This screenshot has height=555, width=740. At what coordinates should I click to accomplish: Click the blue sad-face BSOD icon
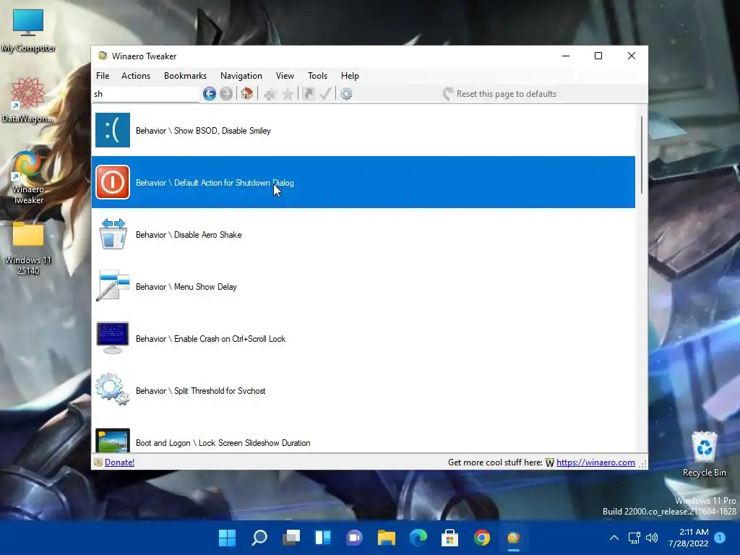point(113,130)
